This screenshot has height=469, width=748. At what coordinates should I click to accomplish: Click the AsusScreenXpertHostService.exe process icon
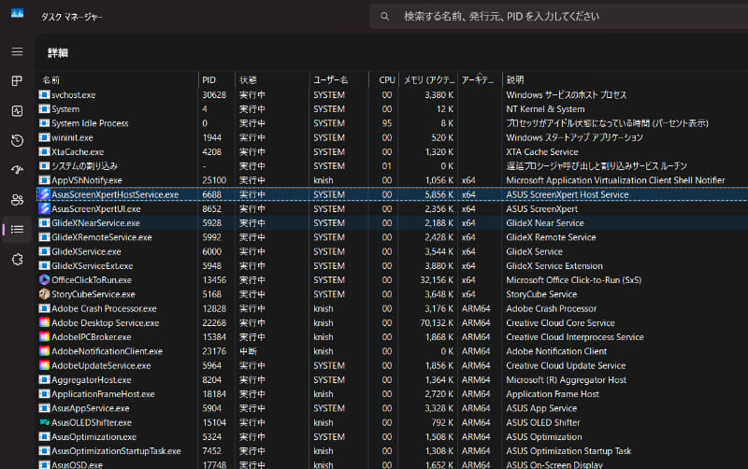pyautogui.click(x=44, y=194)
